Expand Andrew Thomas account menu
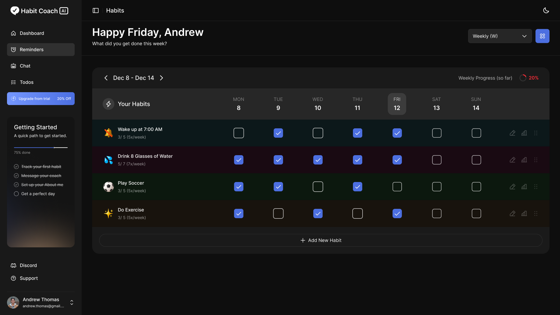Screen dimensions: 560x315 (72, 302)
